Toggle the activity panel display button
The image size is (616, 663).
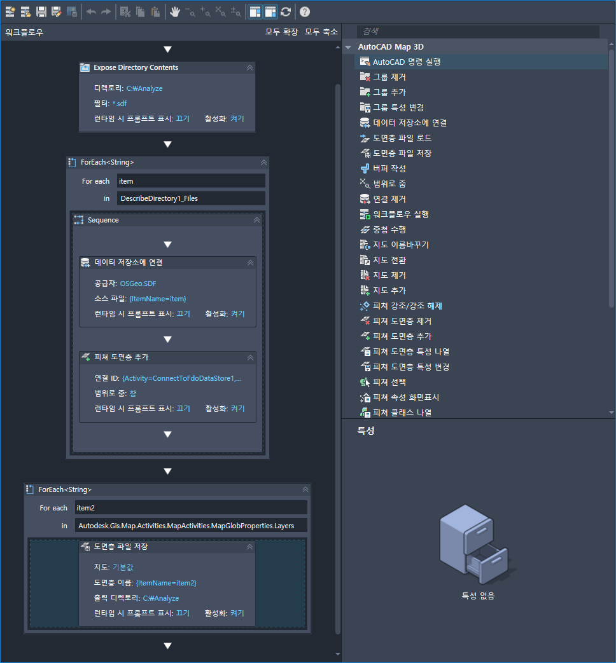[x=255, y=12]
